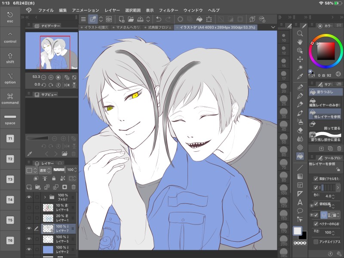This screenshot has height=258, width=344.
Task: Open CLIP STUDIO spiral icon
Action: coord(109,19)
